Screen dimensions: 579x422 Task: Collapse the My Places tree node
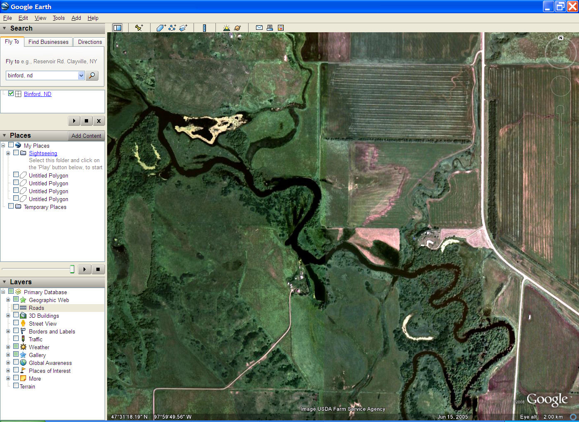(x=3, y=145)
